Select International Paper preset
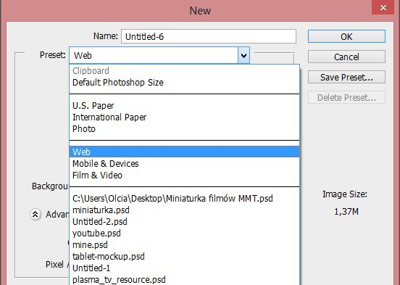Viewport: 400px width, 285px height. [184, 117]
